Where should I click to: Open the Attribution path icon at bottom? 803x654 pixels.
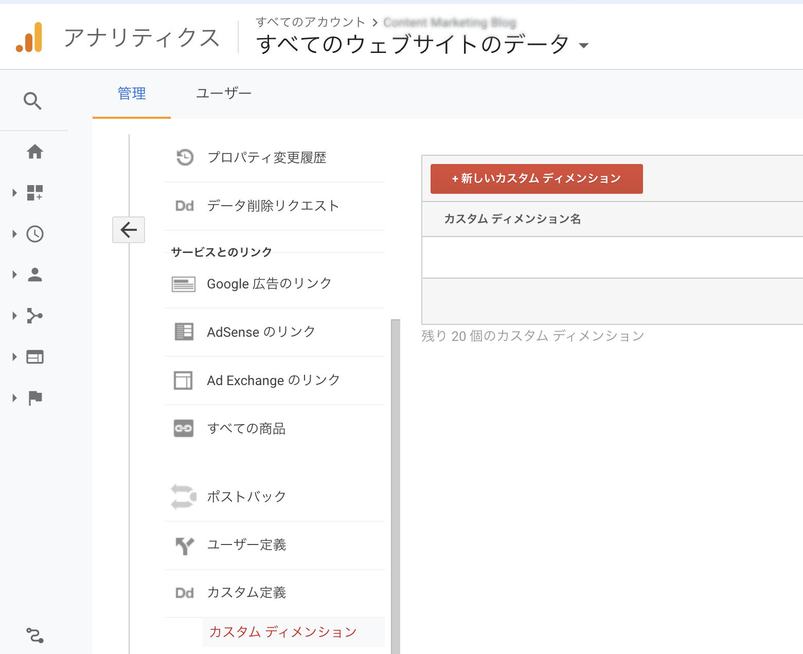[35, 635]
